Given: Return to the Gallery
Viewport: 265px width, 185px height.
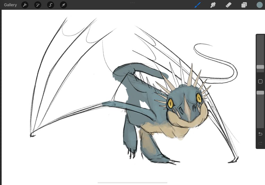Looking at the screenshot, I should point(10,5).
